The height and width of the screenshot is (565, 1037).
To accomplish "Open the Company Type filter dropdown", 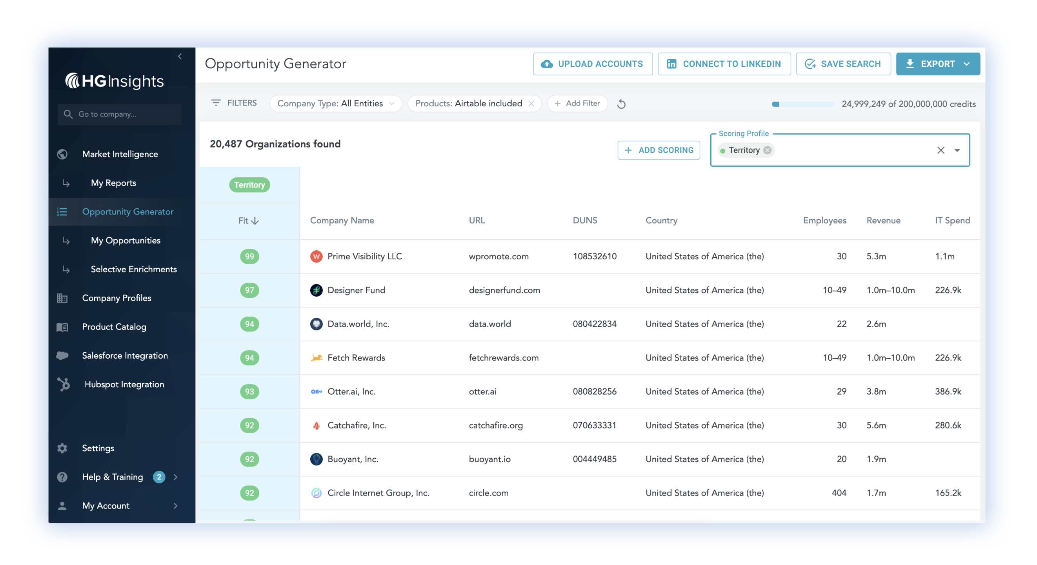I will click(335, 104).
